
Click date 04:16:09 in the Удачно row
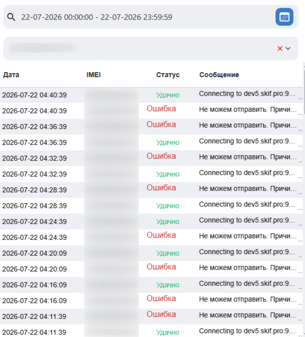34,285
